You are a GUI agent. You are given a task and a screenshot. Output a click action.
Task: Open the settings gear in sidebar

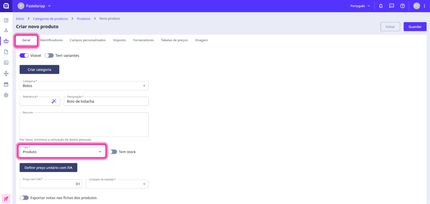pyautogui.click(x=6, y=95)
